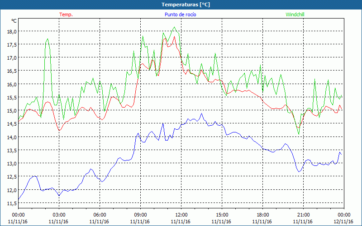362x226 pixels.
Task: Select the red 'Temp.' legend label
Action: click(x=66, y=14)
